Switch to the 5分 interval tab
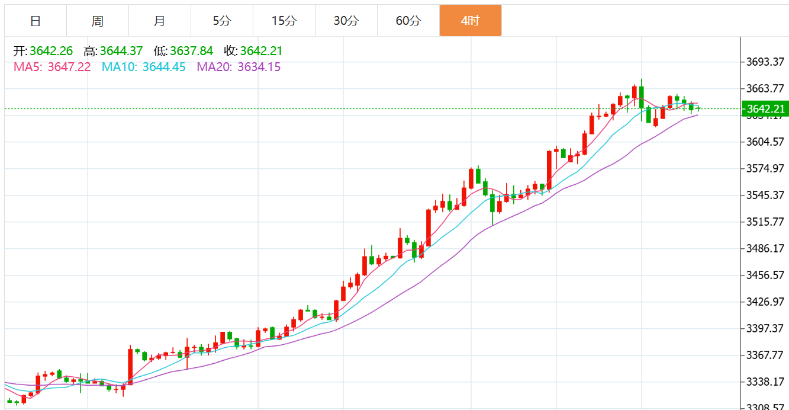This screenshot has height=410, width=789. tap(222, 21)
